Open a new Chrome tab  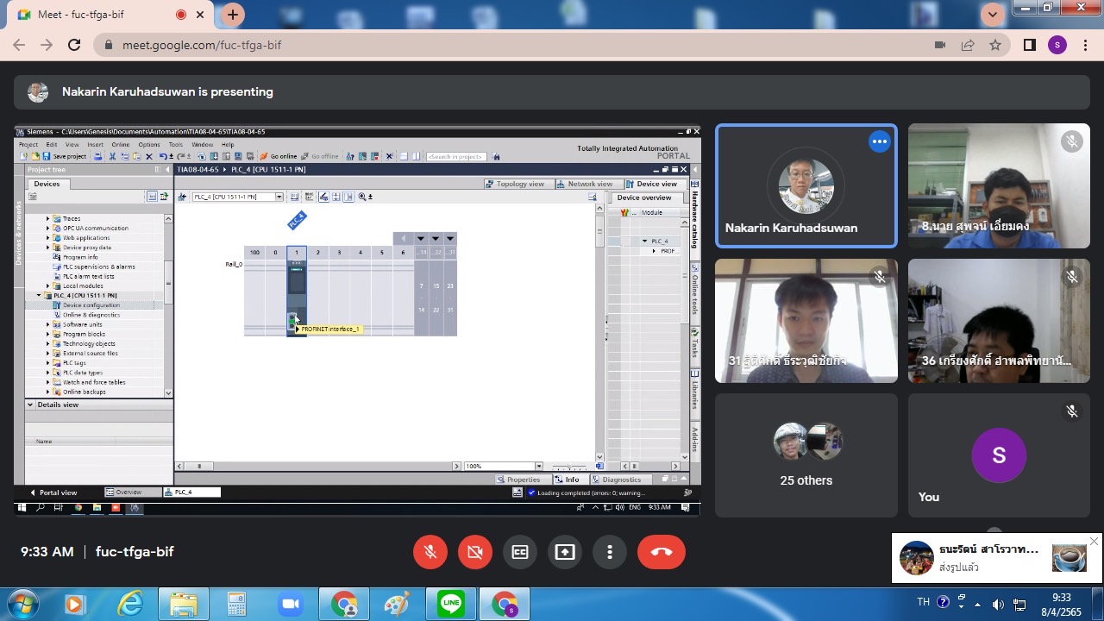[232, 15]
